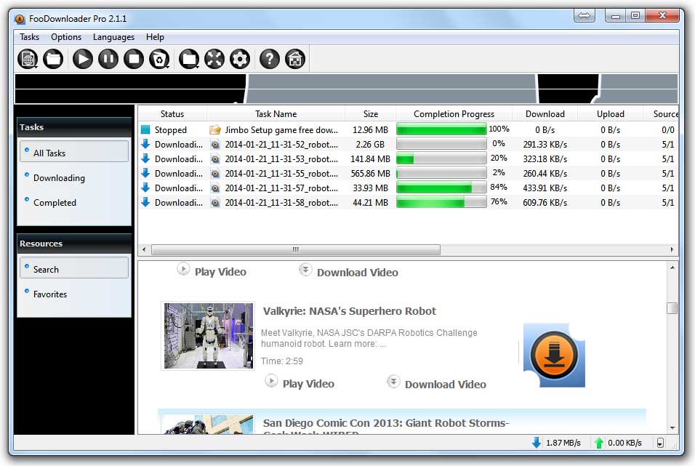
Task: Click the fullscreen arrows toolbar icon
Action: tap(214, 59)
